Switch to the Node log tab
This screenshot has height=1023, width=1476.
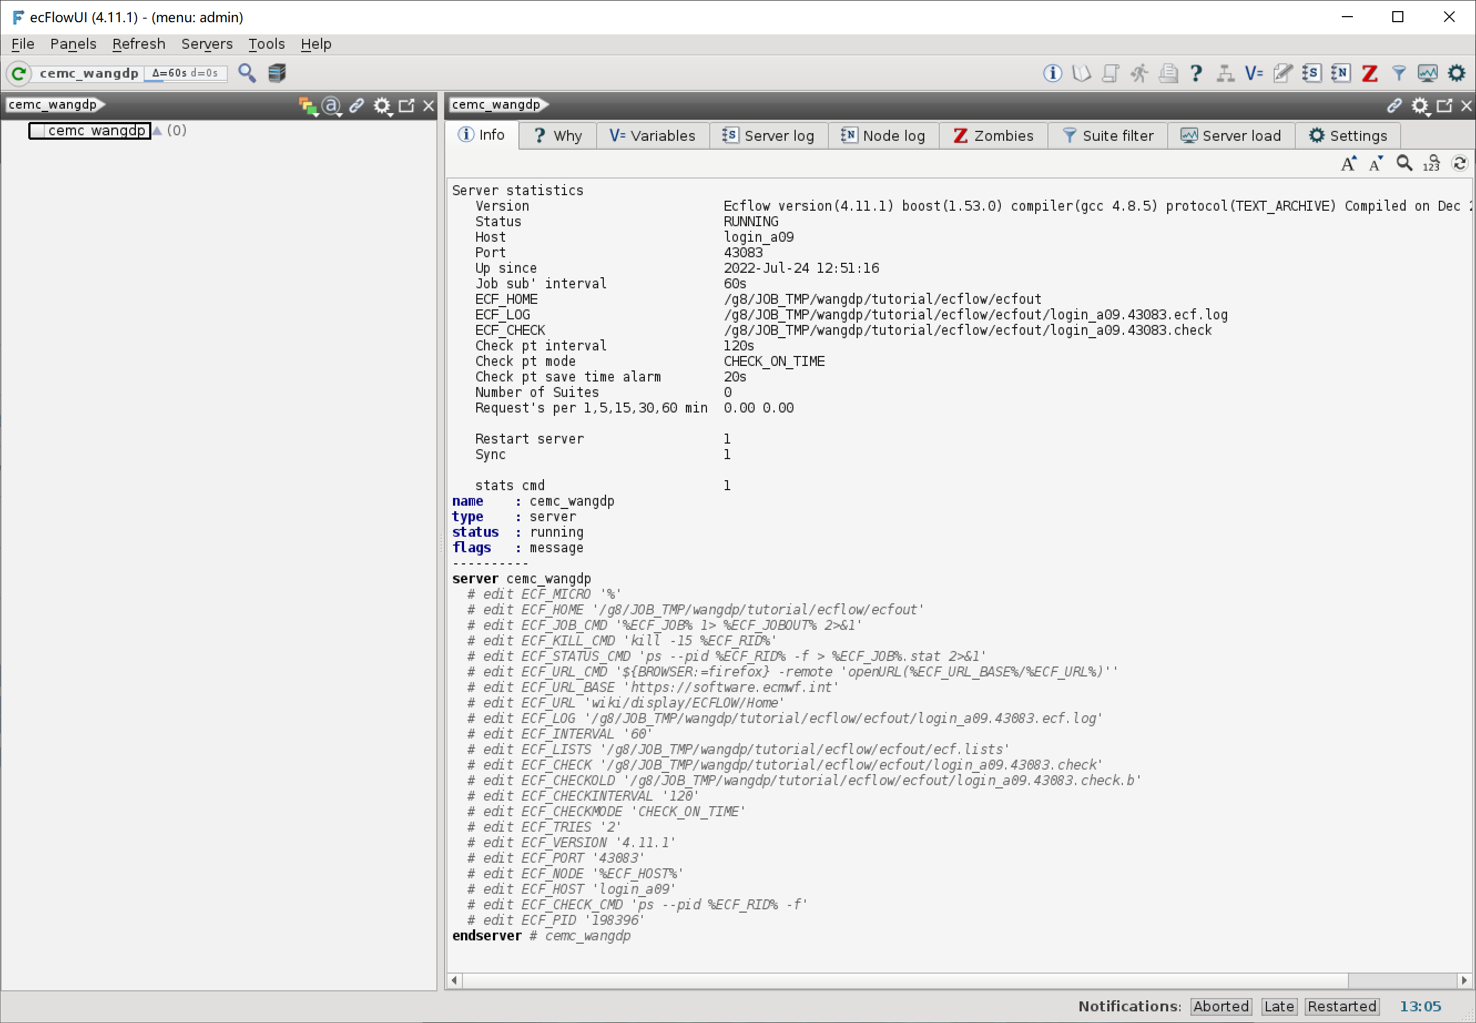[883, 136]
